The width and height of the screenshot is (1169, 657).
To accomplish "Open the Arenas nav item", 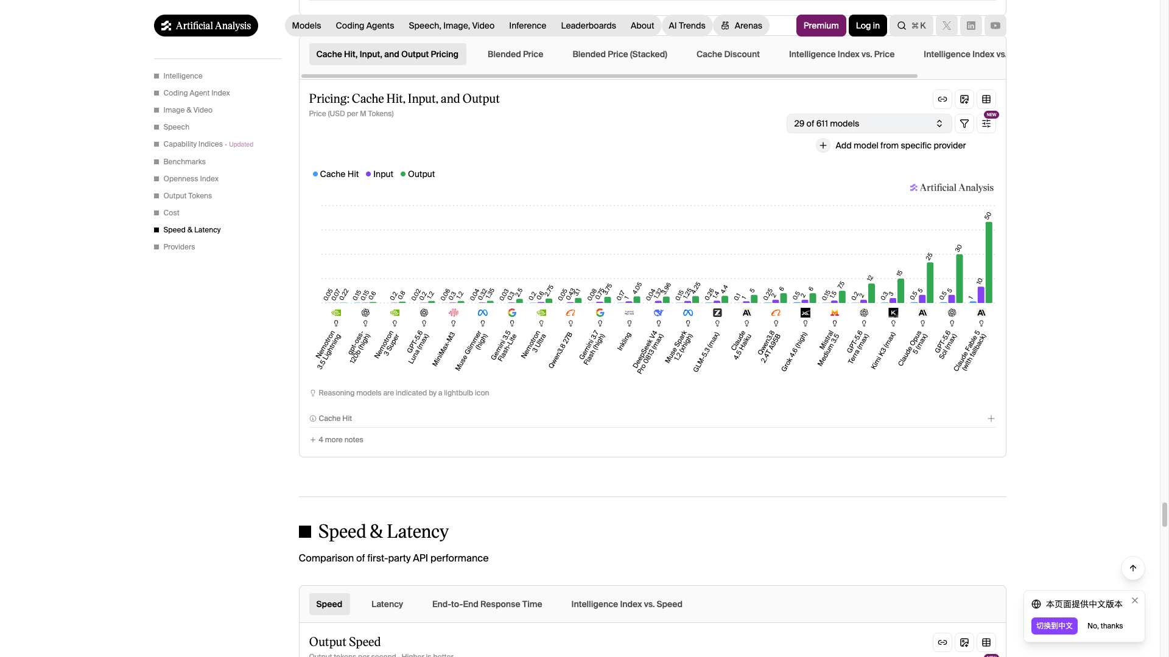I will (742, 26).
